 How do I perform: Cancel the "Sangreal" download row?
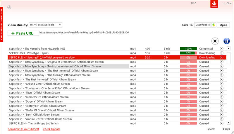pos(222,57)
